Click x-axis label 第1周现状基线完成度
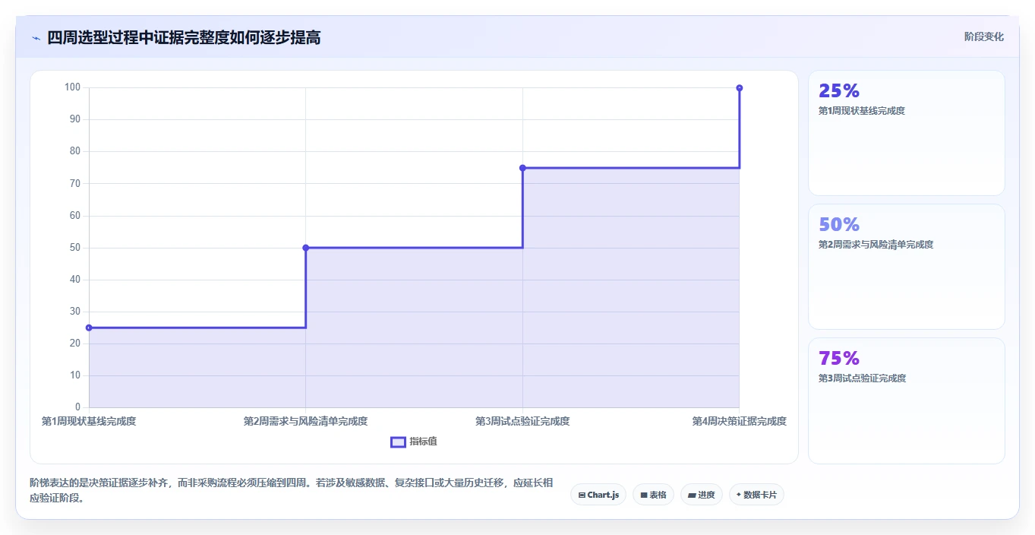Screen dimensions: 1035x535 [89, 421]
